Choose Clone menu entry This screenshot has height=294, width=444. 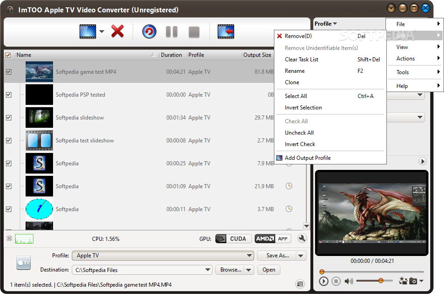330,82
